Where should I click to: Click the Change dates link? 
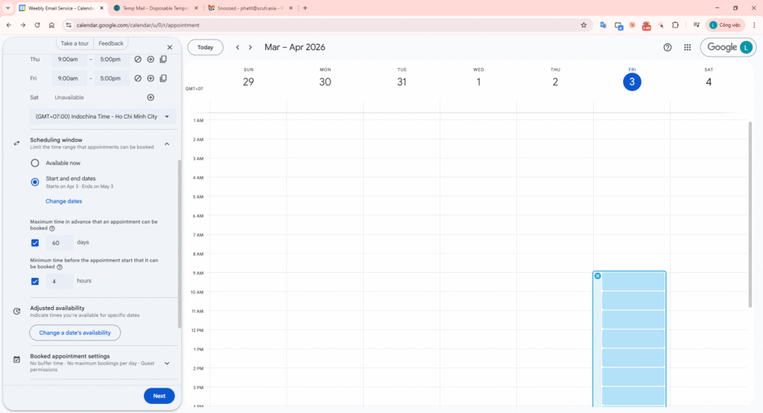tap(64, 201)
